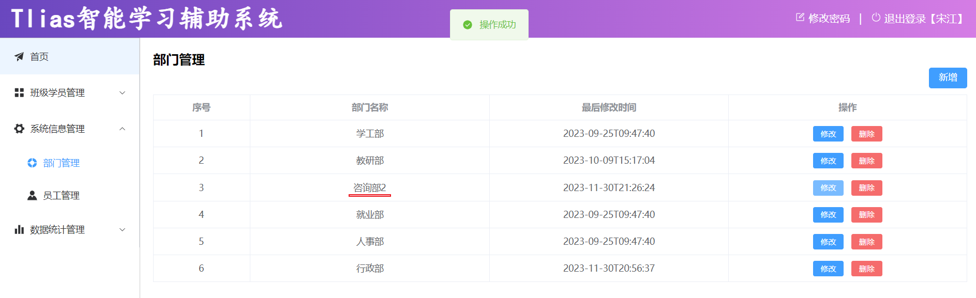Delete the 教研部 department
This screenshot has width=976, height=298.
(x=866, y=161)
